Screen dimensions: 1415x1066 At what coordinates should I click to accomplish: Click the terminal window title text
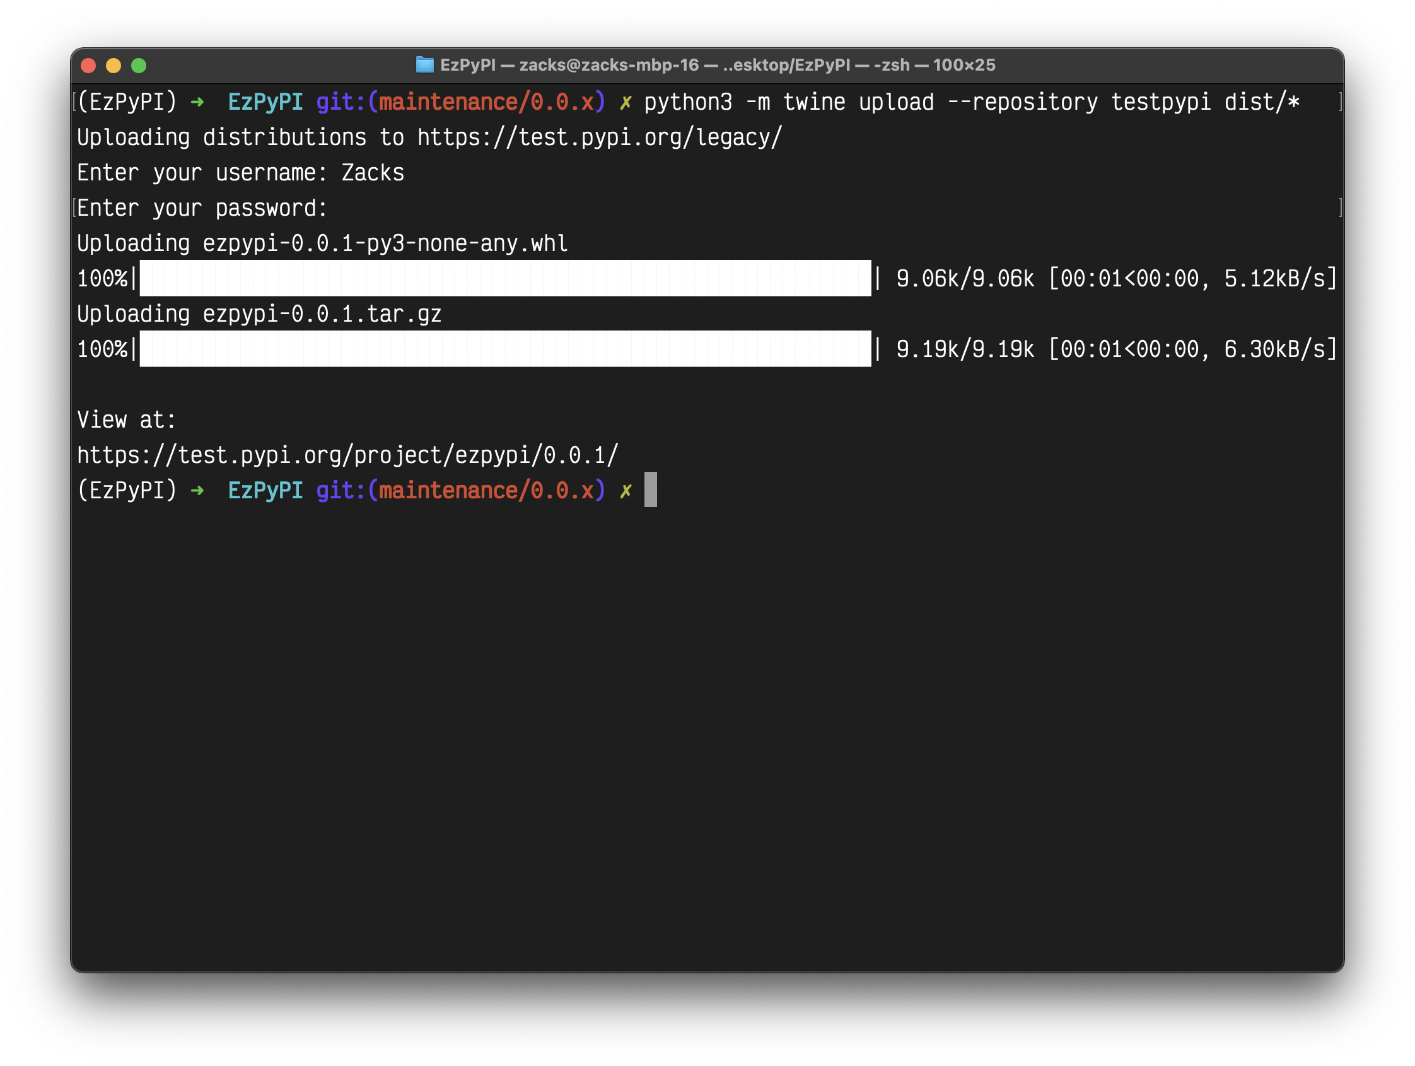tap(717, 65)
